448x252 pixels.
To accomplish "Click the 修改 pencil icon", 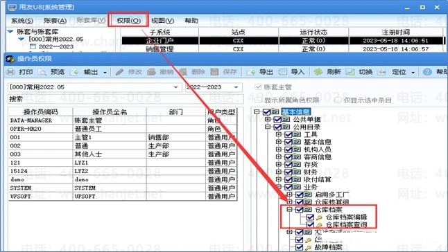I will tap(120, 72).
